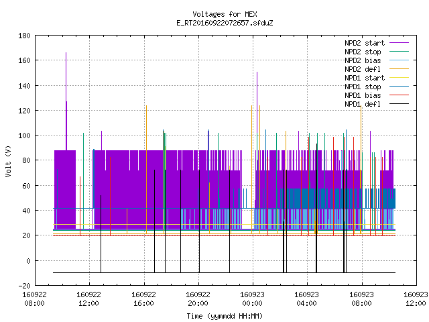
Task: Select the NPD2 defl legend label
Action: [x=363, y=69]
